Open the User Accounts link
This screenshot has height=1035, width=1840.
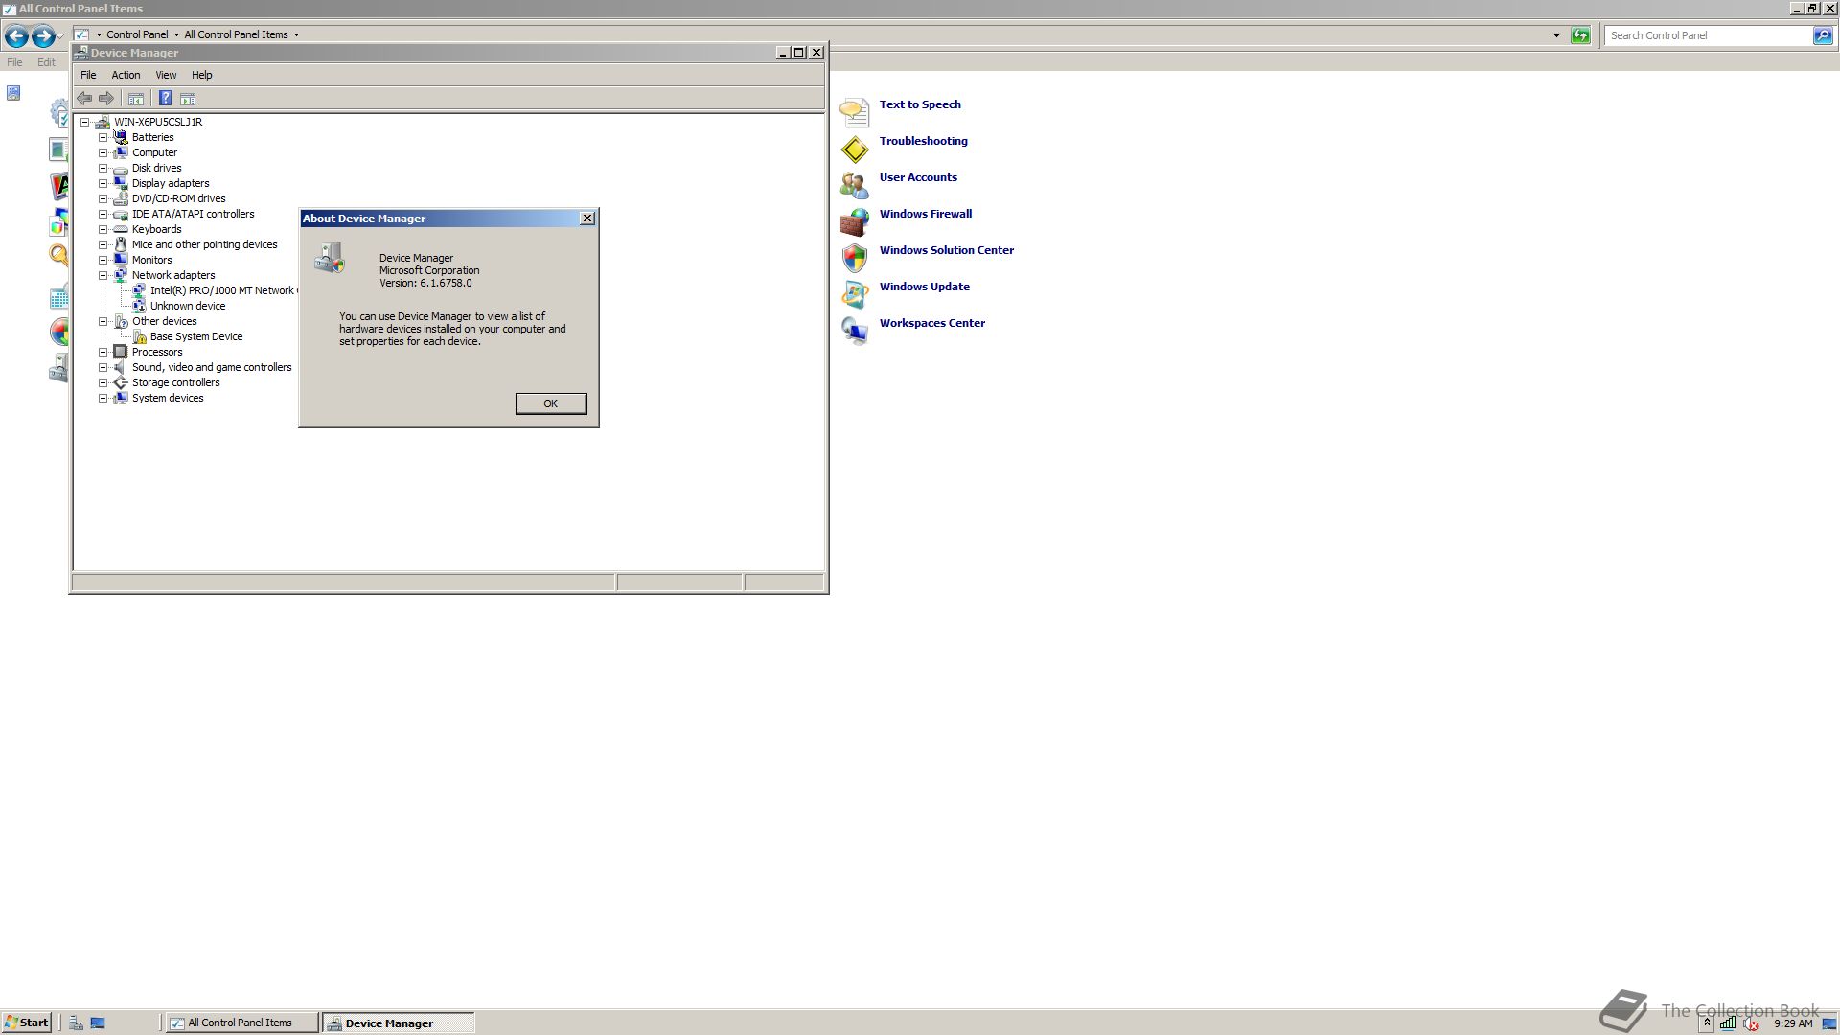click(x=918, y=177)
